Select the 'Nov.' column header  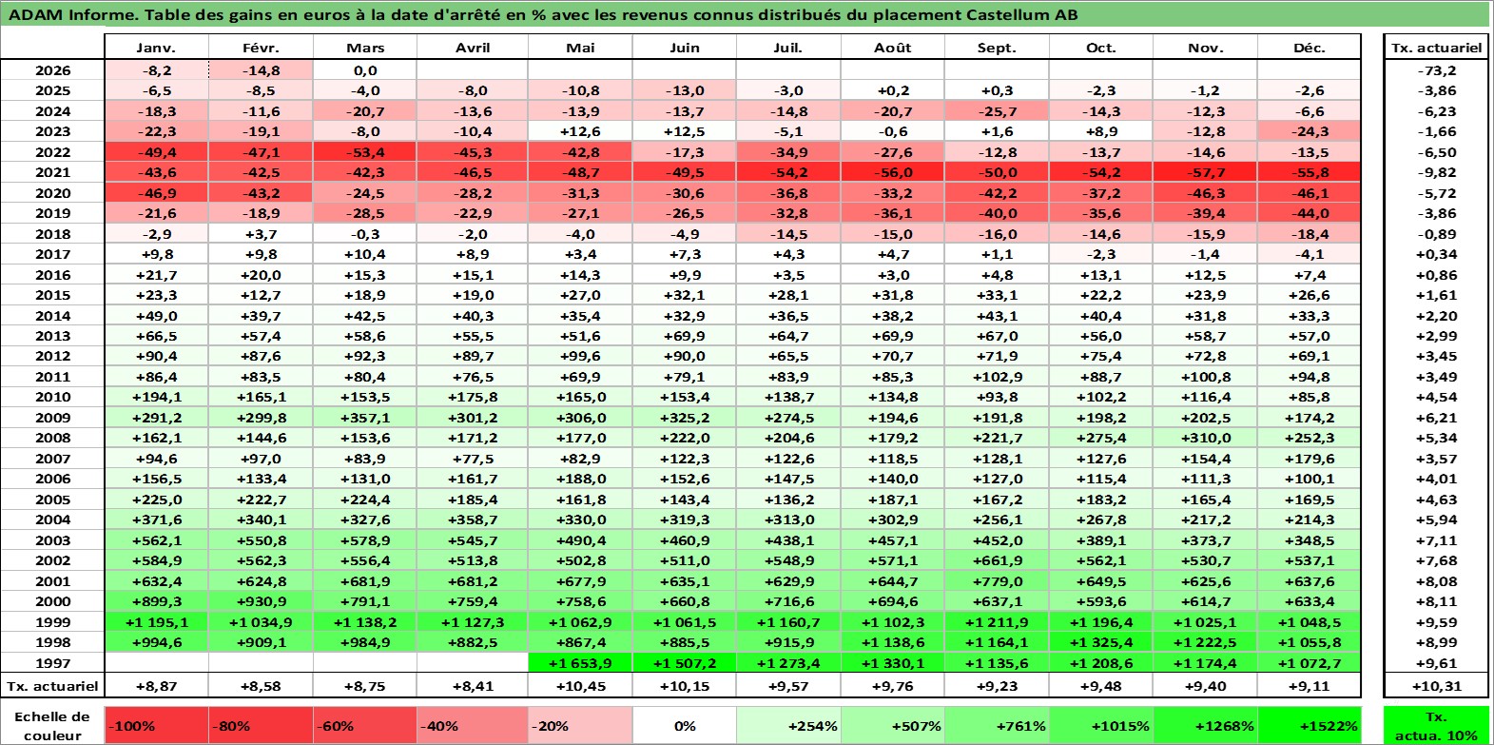tap(1205, 48)
